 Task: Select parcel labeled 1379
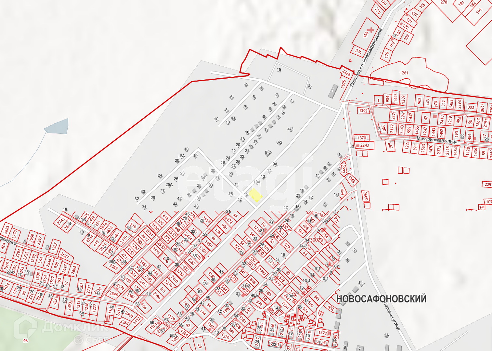[x=225, y=337]
